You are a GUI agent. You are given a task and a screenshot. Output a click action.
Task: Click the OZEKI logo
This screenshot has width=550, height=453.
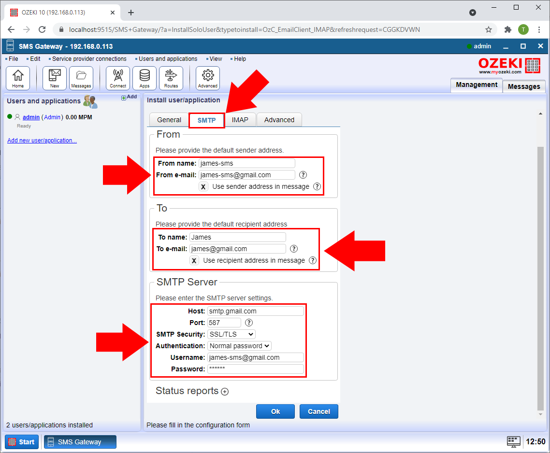(x=509, y=66)
